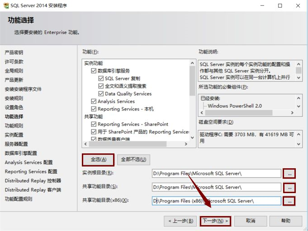Uncheck the SQL Server 复制 checkbox
The image size is (308, 231).
[x=101, y=79]
